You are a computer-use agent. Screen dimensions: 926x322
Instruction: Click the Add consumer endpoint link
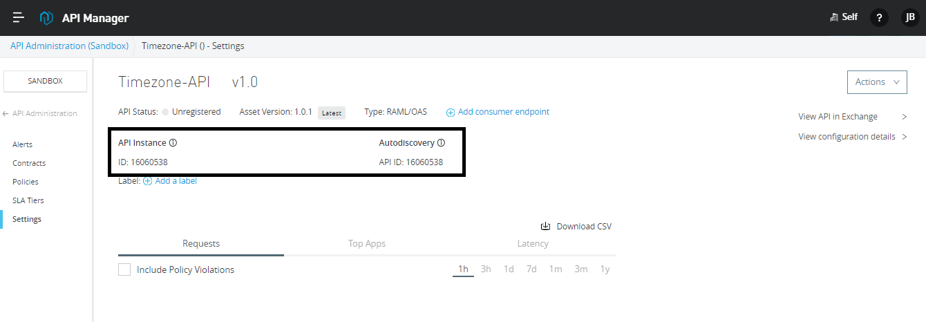503,112
